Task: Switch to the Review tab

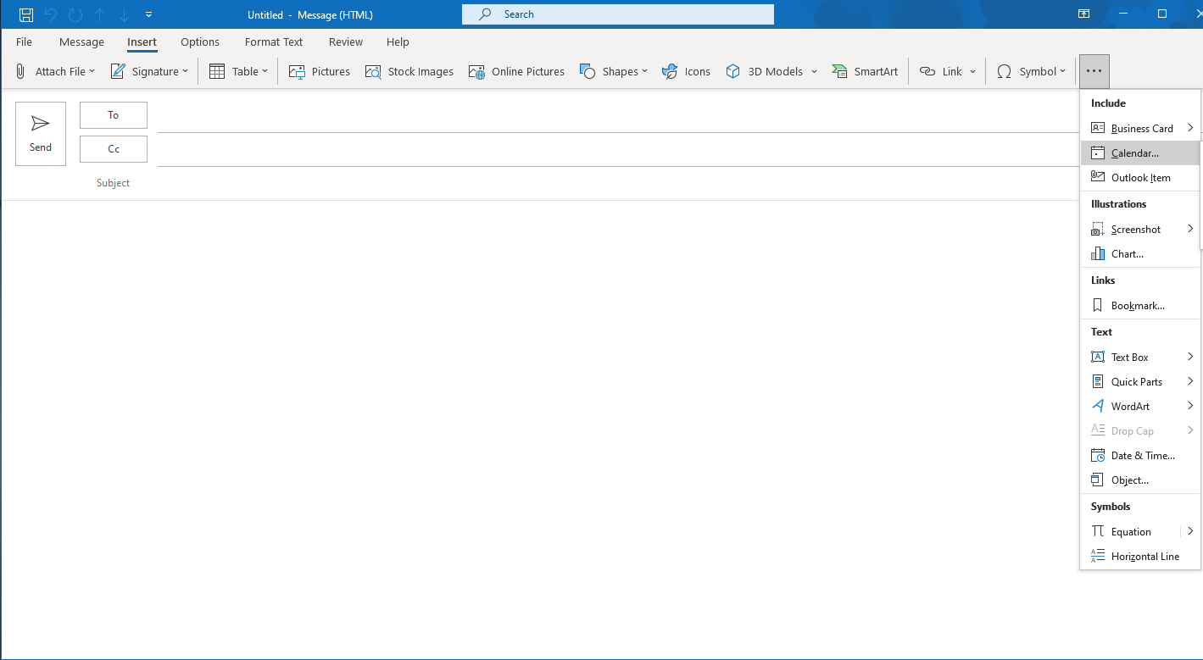Action: 345,42
